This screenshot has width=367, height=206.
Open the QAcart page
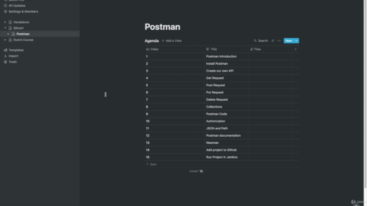[18, 28]
